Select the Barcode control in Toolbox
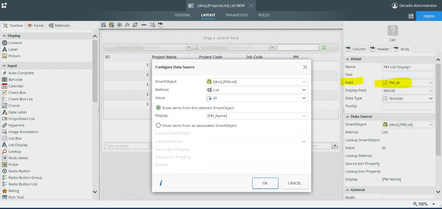This screenshot has width=442, height=209. 12,79
